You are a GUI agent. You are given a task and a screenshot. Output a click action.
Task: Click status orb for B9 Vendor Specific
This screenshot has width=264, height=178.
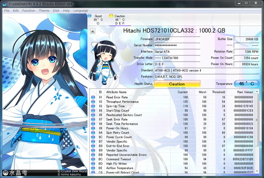(93, 150)
